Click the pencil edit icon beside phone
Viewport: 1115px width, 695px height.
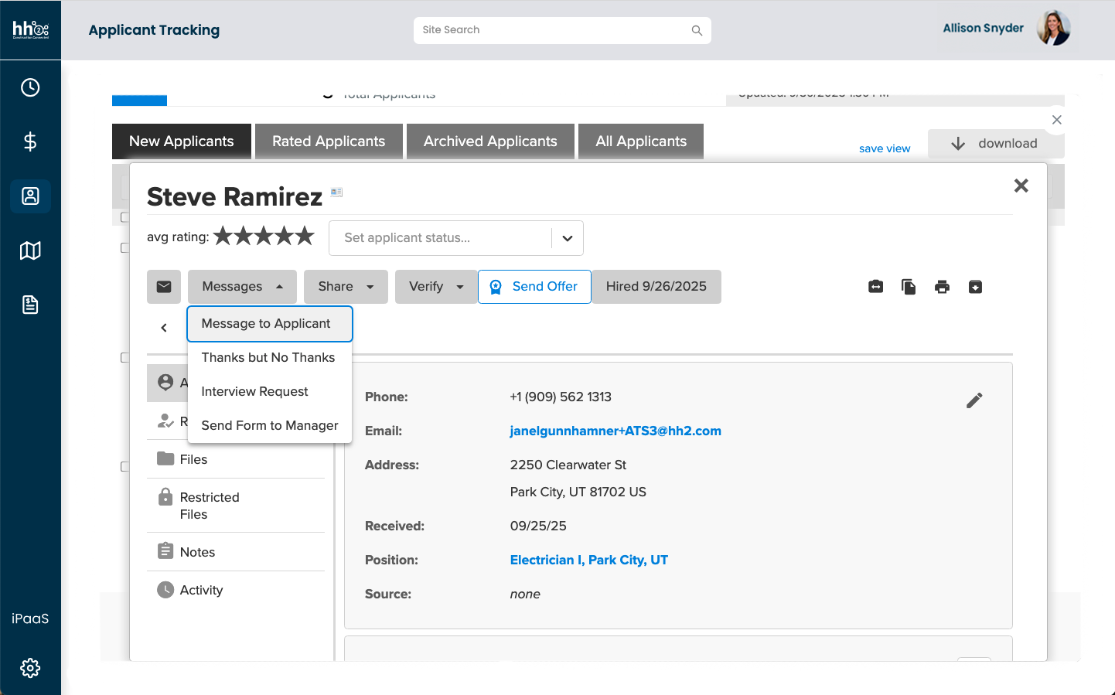tap(974, 400)
